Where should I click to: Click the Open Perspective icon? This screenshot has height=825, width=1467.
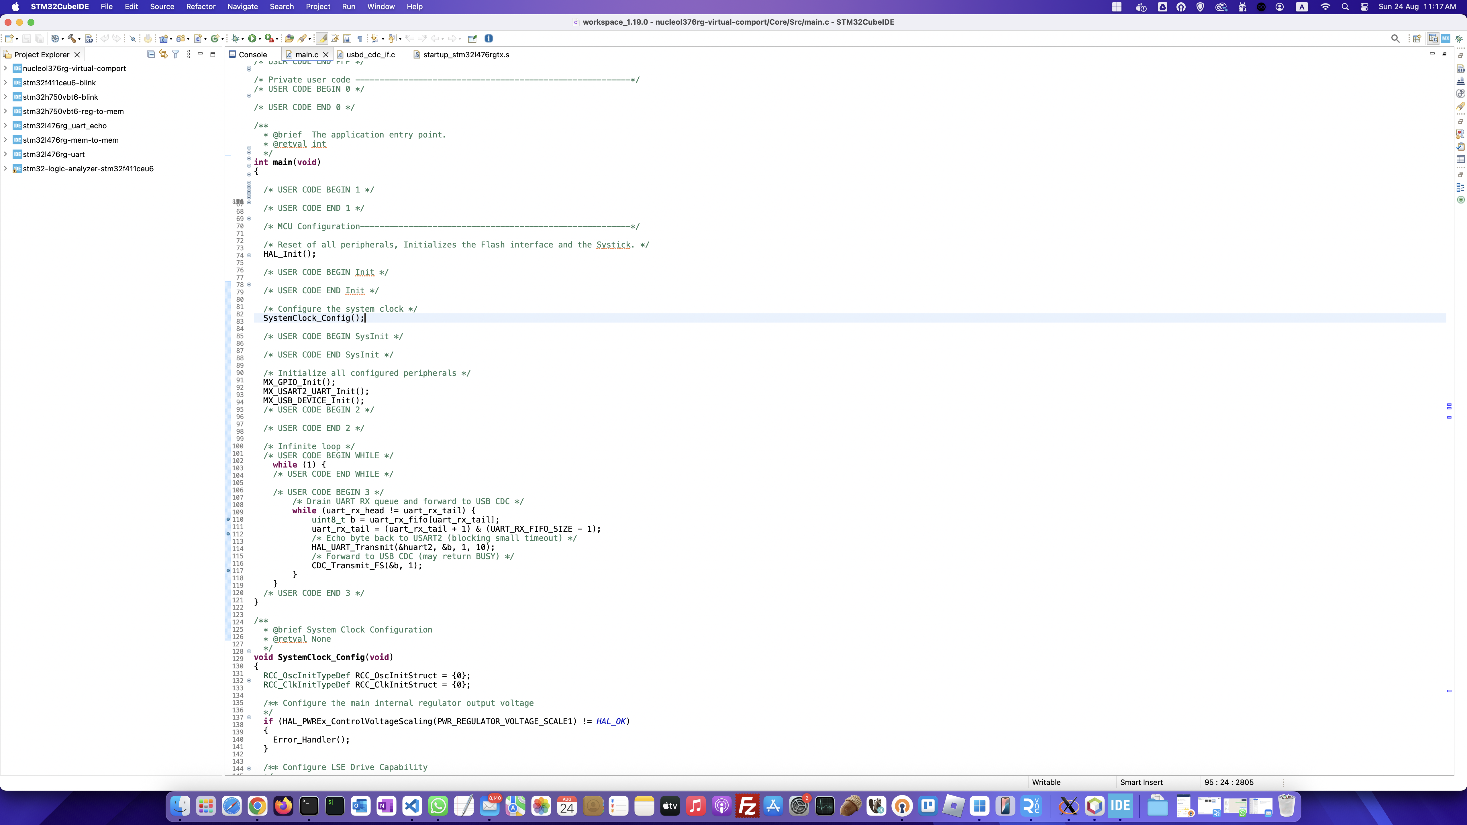pyautogui.click(x=1417, y=39)
